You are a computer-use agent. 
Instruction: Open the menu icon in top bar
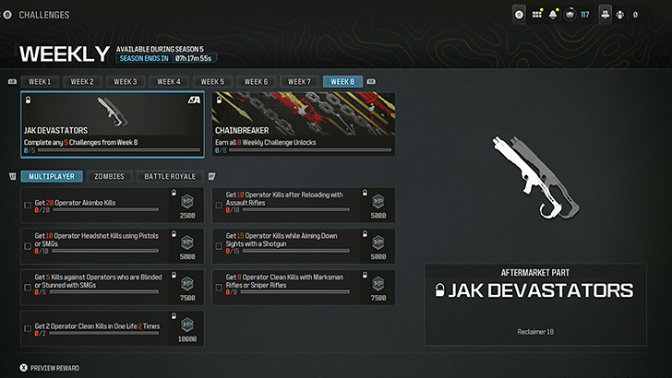(x=519, y=15)
